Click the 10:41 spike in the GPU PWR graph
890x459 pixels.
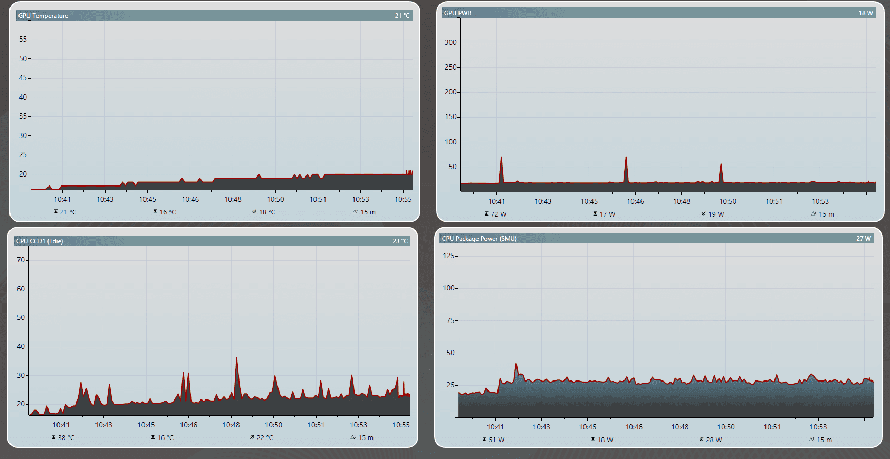coord(501,169)
